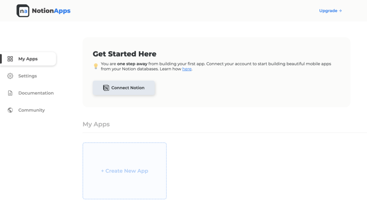Open Documentation from the sidebar label
367x208 pixels.
(x=36, y=93)
